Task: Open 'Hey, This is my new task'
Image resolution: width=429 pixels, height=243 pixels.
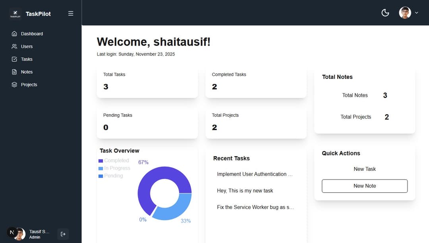Action: (x=245, y=191)
